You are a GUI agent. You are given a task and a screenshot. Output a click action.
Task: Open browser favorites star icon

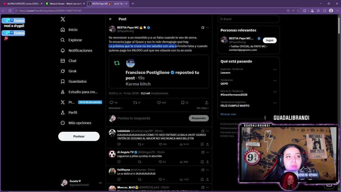[x=318, y=11]
